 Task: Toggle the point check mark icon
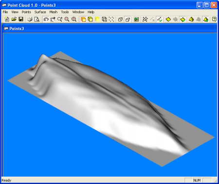coord(160,19)
